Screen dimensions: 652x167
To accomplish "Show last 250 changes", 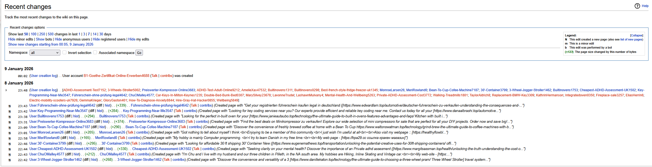I will point(42,34).
